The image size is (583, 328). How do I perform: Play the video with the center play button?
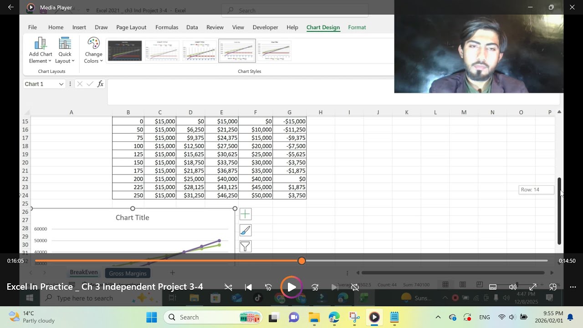pyautogui.click(x=291, y=287)
